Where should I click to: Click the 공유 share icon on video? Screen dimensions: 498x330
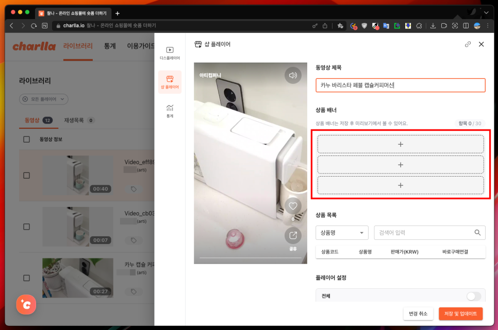[x=293, y=235]
